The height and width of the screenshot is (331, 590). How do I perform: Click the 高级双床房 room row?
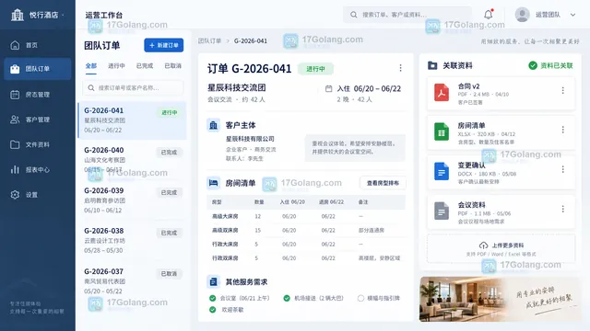[x=306, y=230]
